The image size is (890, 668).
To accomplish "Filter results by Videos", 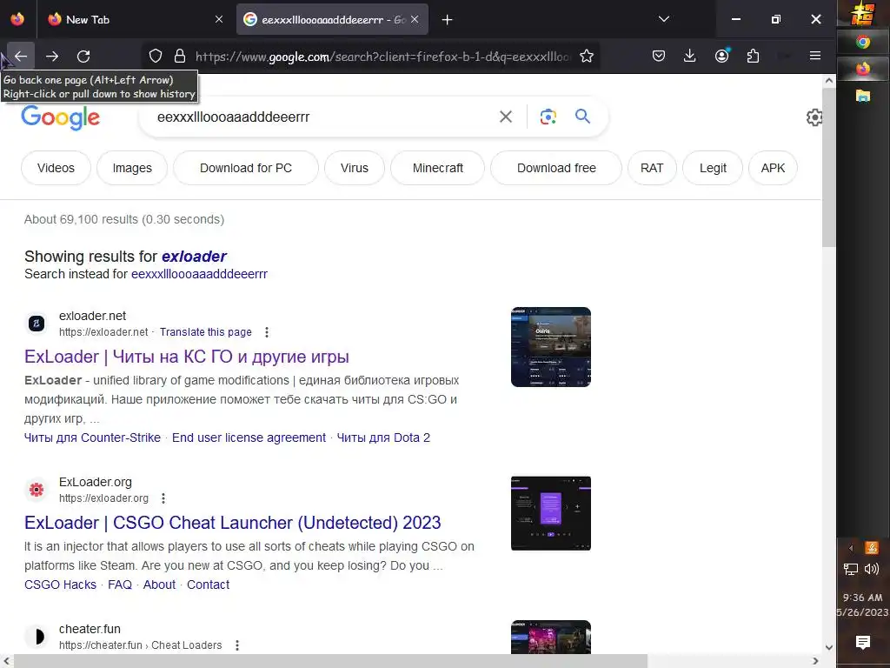I will click(x=56, y=168).
